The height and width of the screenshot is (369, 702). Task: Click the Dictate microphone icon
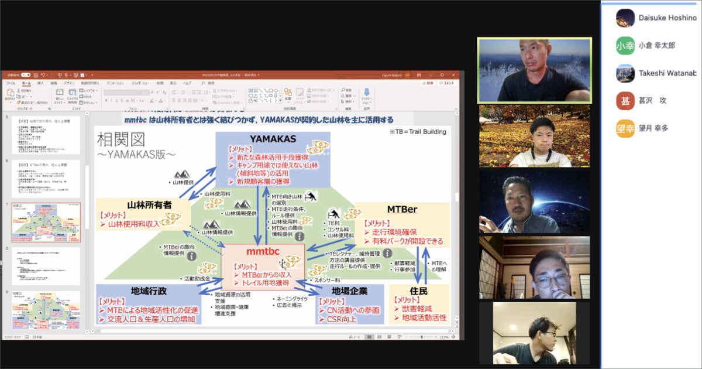tap(367, 92)
